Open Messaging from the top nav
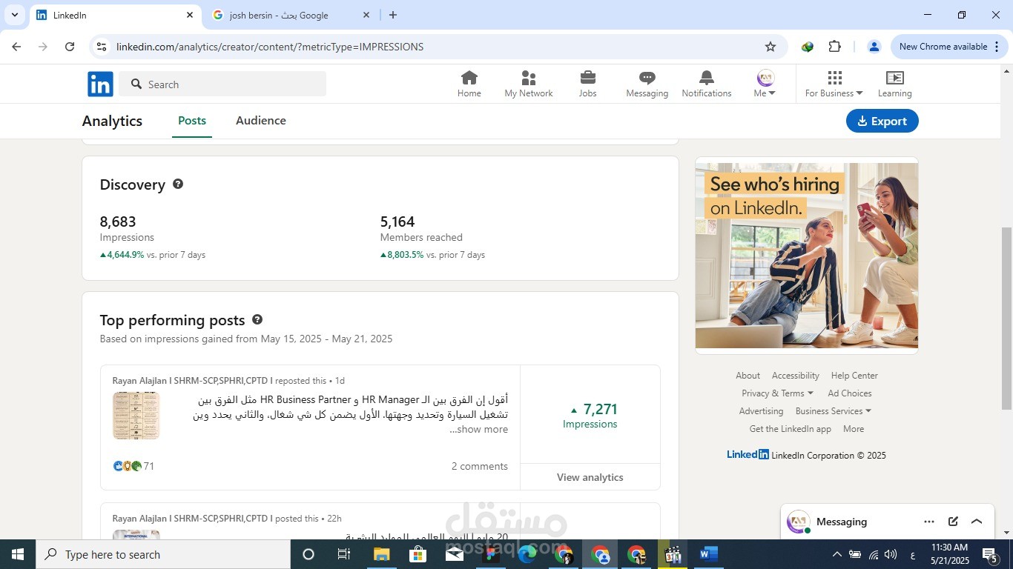1013x569 pixels. [x=647, y=84]
